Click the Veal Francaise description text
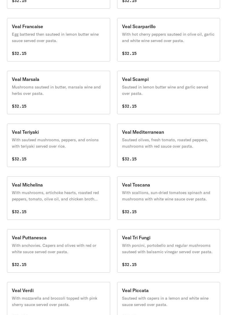The height and width of the screenshot is (315, 227). click(x=55, y=37)
